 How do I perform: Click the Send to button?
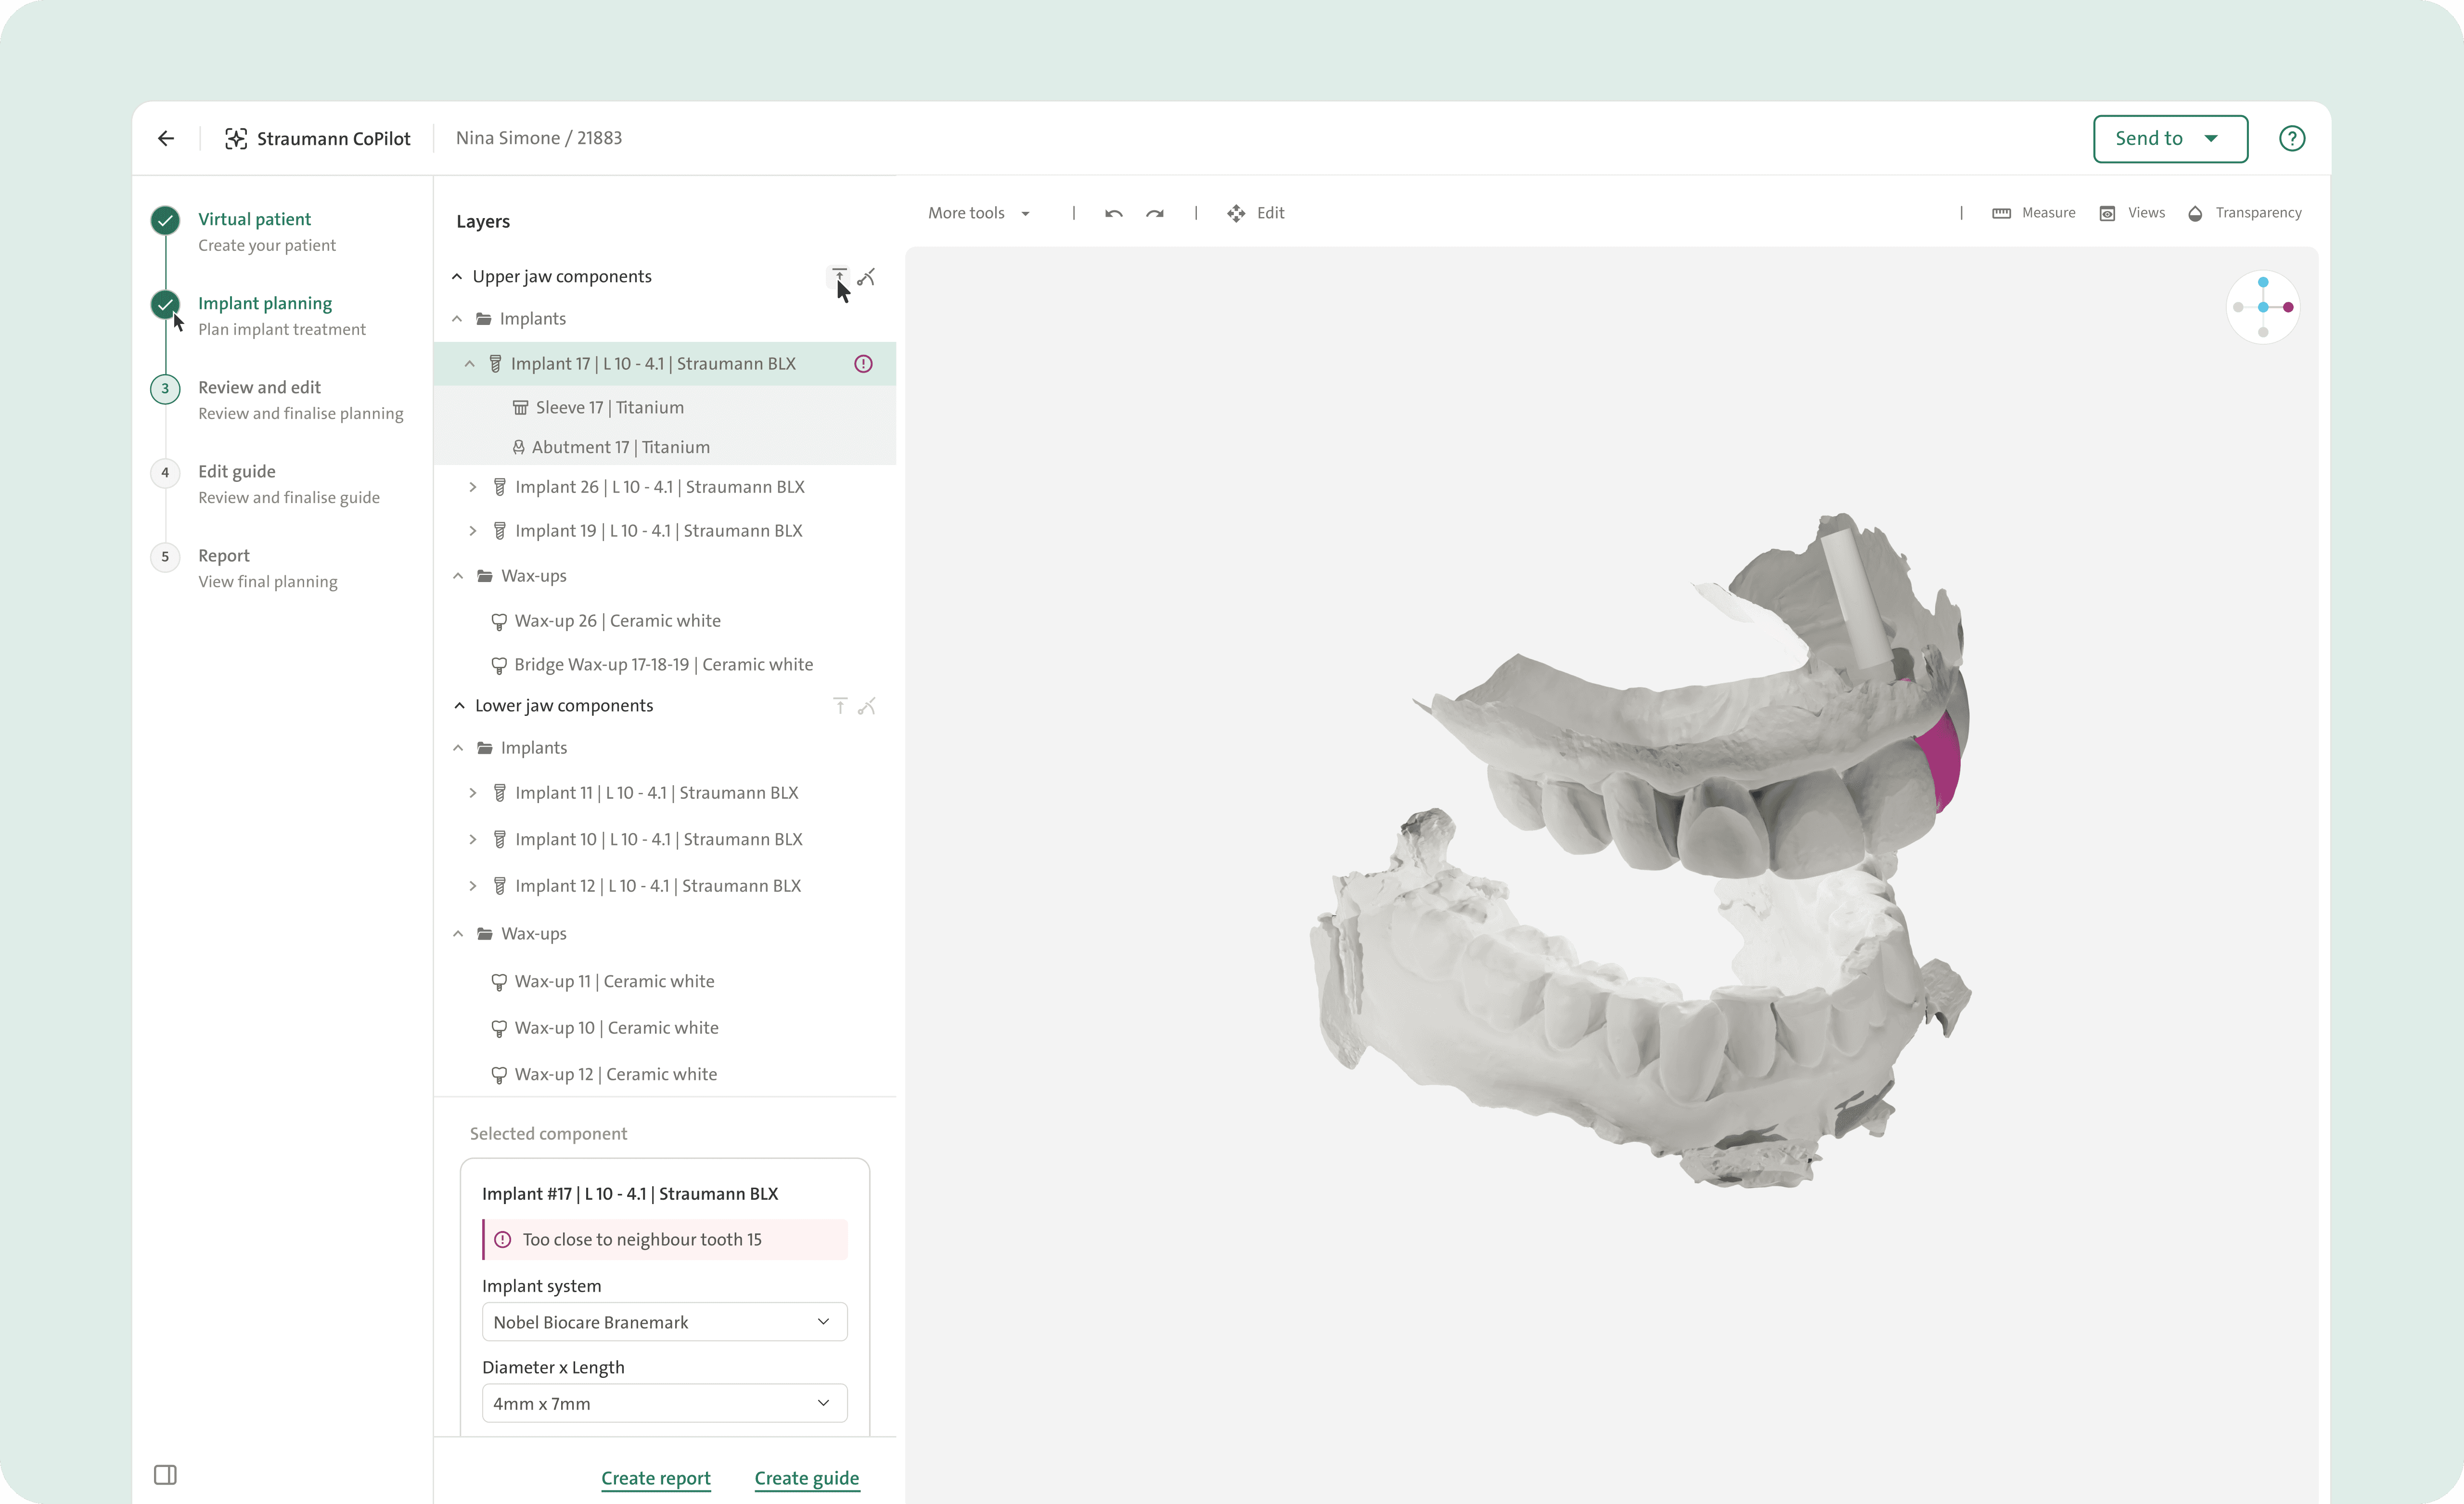click(2169, 138)
